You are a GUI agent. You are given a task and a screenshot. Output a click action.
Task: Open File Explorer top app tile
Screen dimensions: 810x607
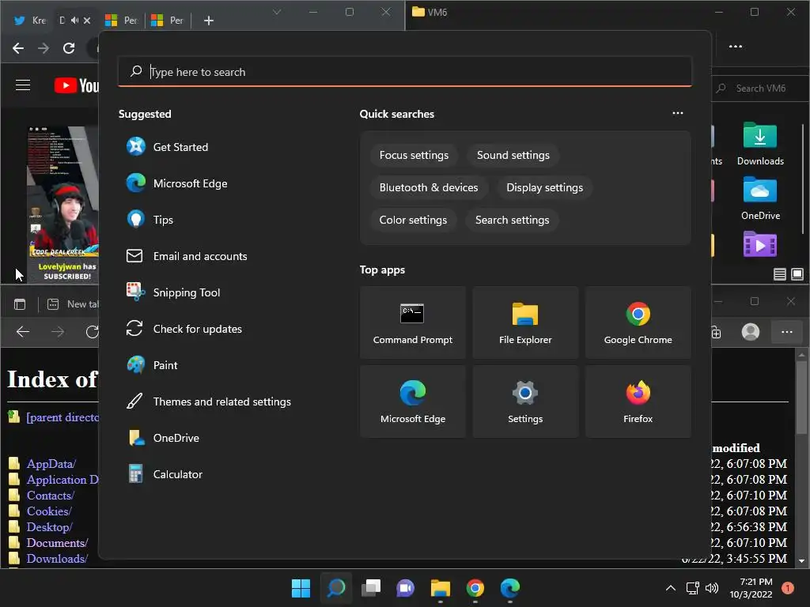525,322
